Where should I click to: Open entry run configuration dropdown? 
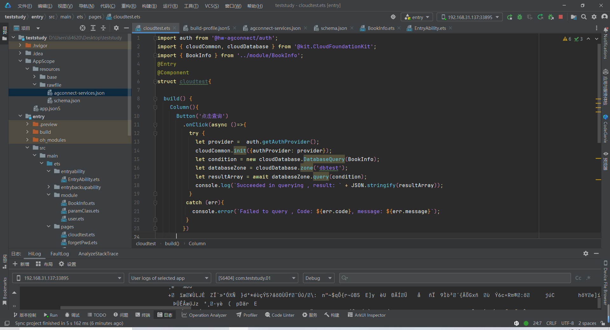tap(417, 17)
